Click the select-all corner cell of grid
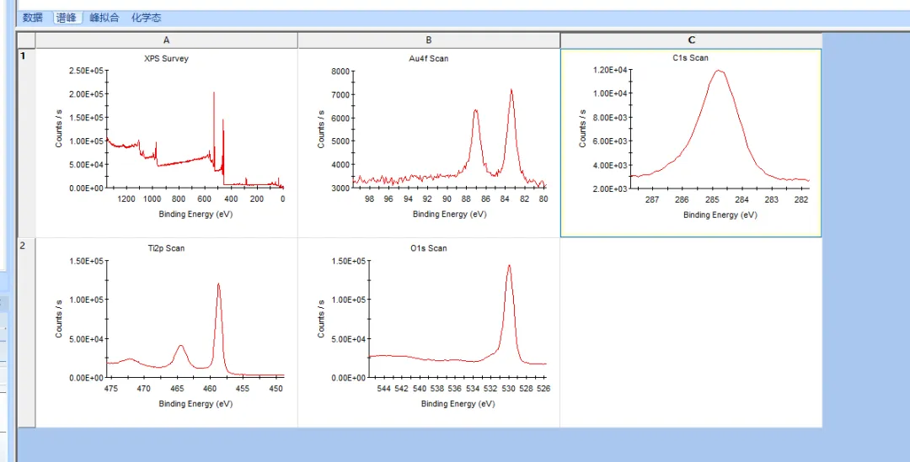This screenshot has width=910, height=462. pos(26,40)
